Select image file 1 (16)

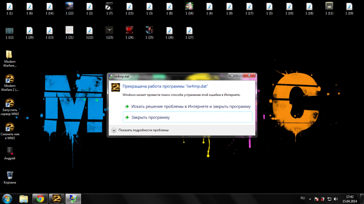click(189, 9)
